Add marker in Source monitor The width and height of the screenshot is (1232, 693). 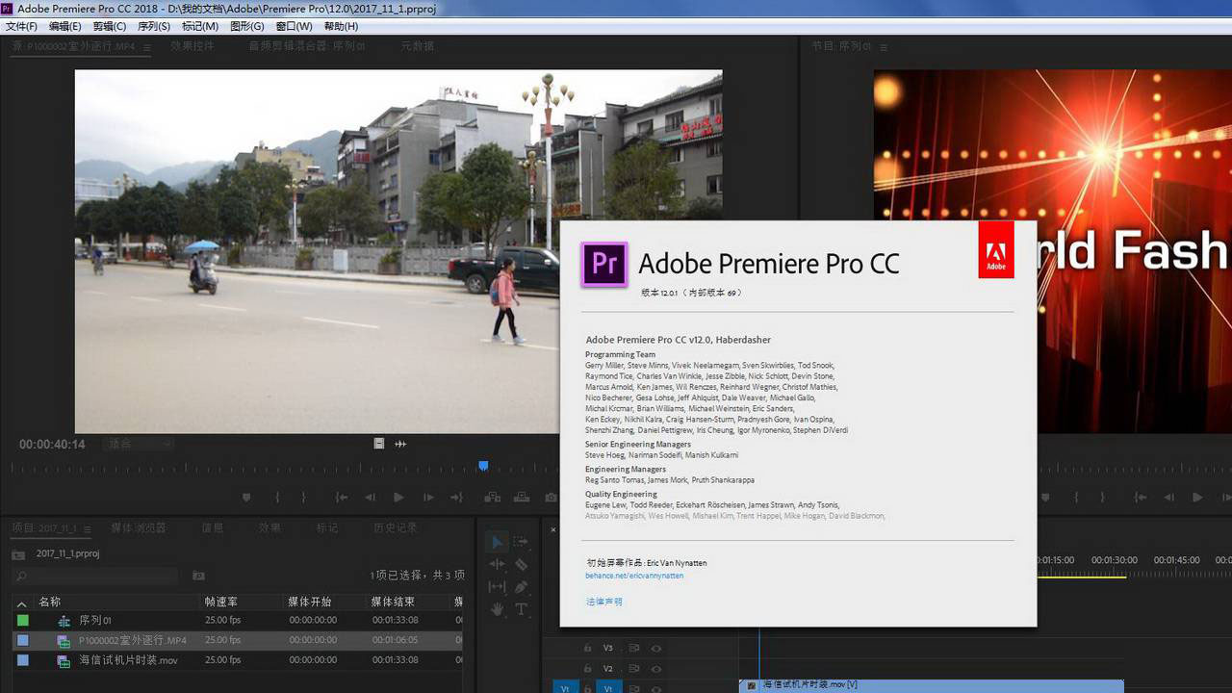[246, 498]
